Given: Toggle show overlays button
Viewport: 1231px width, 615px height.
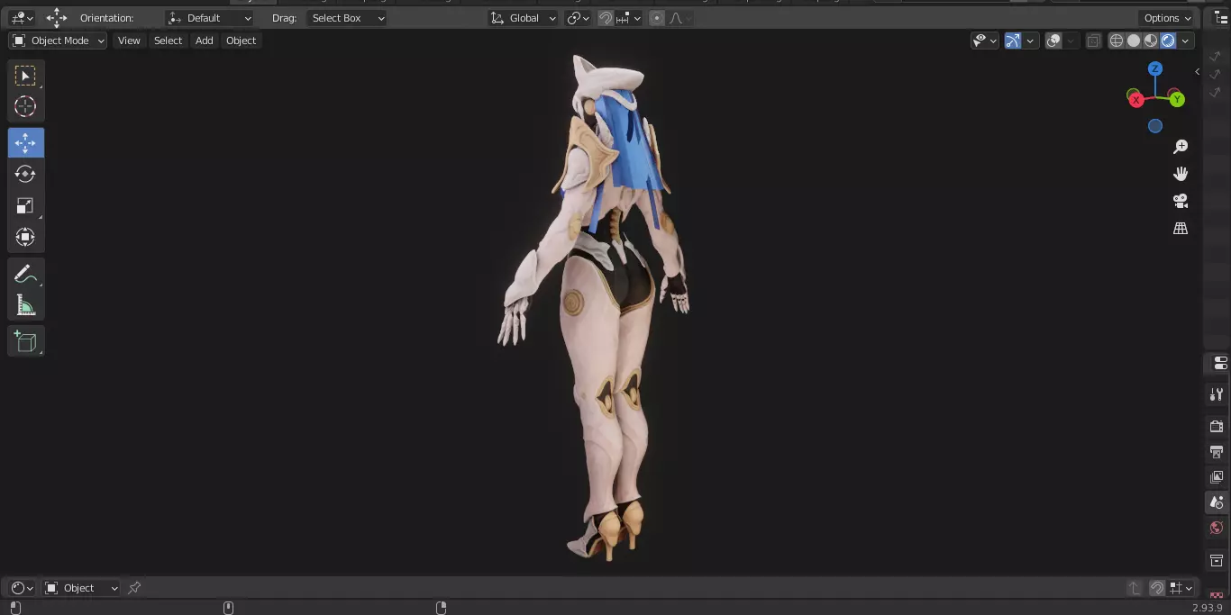Looking at the screenshot, I should pos(1053,41).
